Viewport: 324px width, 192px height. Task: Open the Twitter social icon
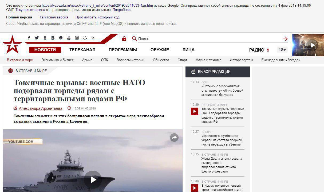[x=37, y=38]
